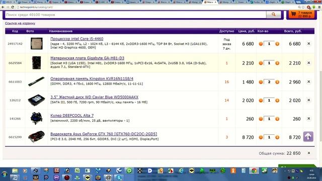The image size is (322, 181).
Task: Increase quantity of Asus GeForce GTX 760
Action: click(277, 137)
